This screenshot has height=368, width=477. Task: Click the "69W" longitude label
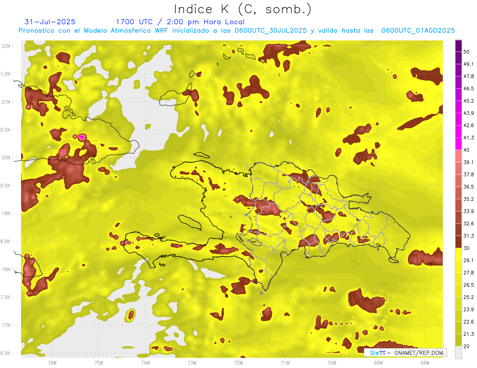click(378, 363)
